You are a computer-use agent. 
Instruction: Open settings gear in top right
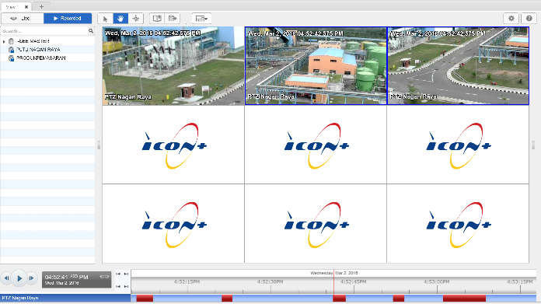[x=511, y=19]
